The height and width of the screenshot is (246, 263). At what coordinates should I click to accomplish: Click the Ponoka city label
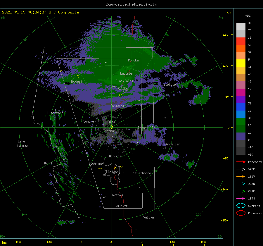(133, 60)
